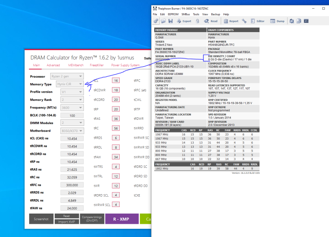Click the padlock icon in Thaiphoon toolbar
329x237 pixels.
point(197,21)
